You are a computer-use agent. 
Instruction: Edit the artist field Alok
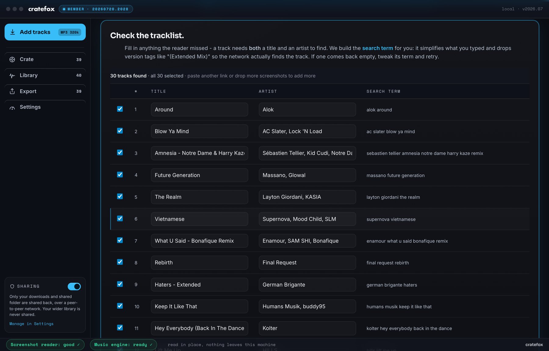[x=307, y=110]
